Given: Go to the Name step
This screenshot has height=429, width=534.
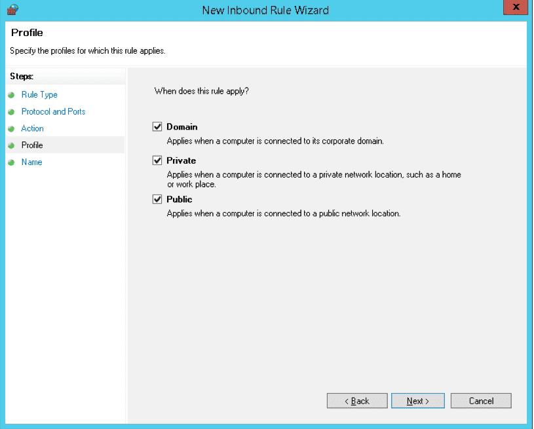Looking at the screenshot, I should (x=31, y=162).
